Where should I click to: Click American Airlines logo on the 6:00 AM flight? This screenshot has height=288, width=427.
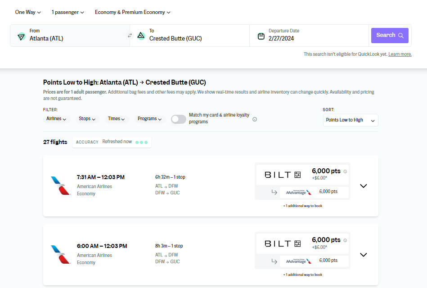[61, 255]
